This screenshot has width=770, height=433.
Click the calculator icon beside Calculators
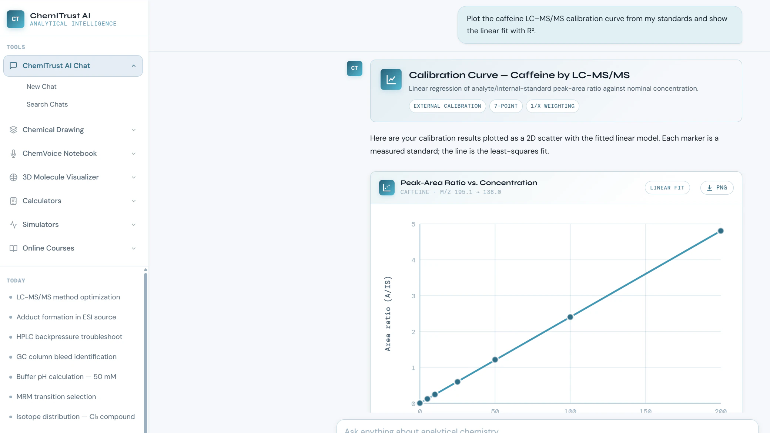coord(13,201)
